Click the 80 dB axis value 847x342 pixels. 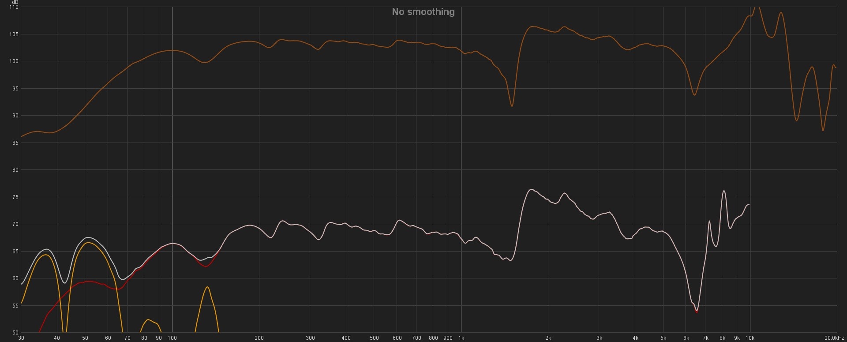click(15, 170)
